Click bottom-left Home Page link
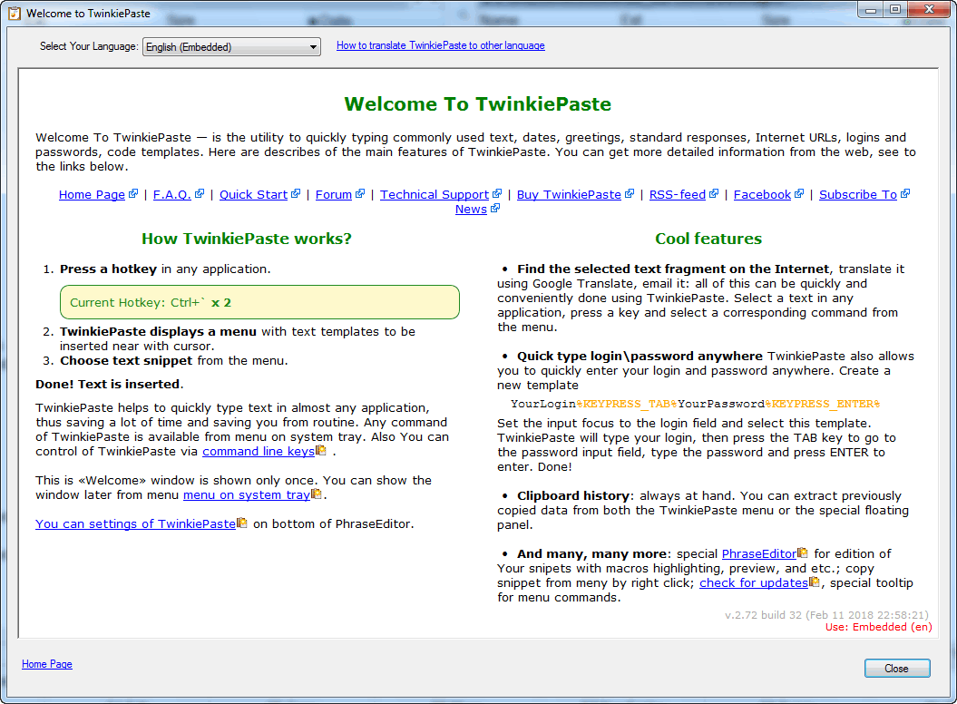Screen dimensions: 957x704 47,664
